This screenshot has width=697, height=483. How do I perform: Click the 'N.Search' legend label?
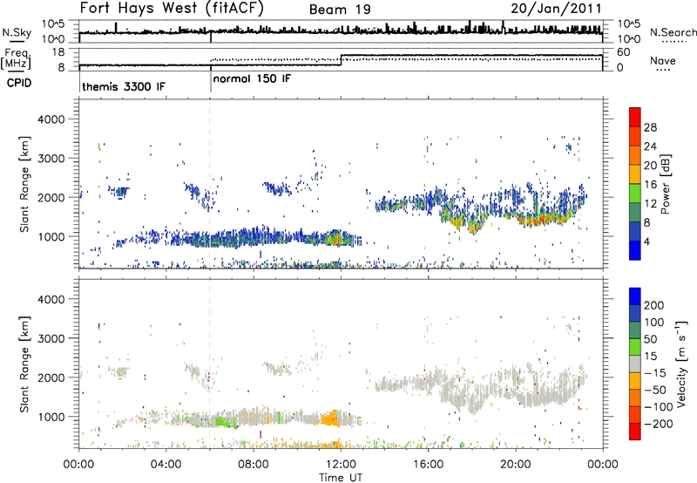pyautogui.click(x=673, y=32)
